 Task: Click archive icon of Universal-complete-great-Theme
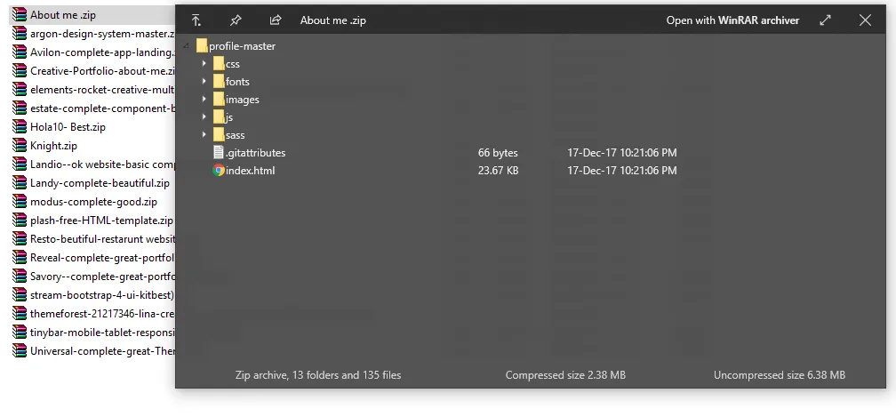(x=20, y=350)
